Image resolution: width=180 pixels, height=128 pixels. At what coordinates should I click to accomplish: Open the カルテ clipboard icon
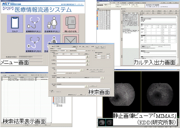click(x=15, y=24)
